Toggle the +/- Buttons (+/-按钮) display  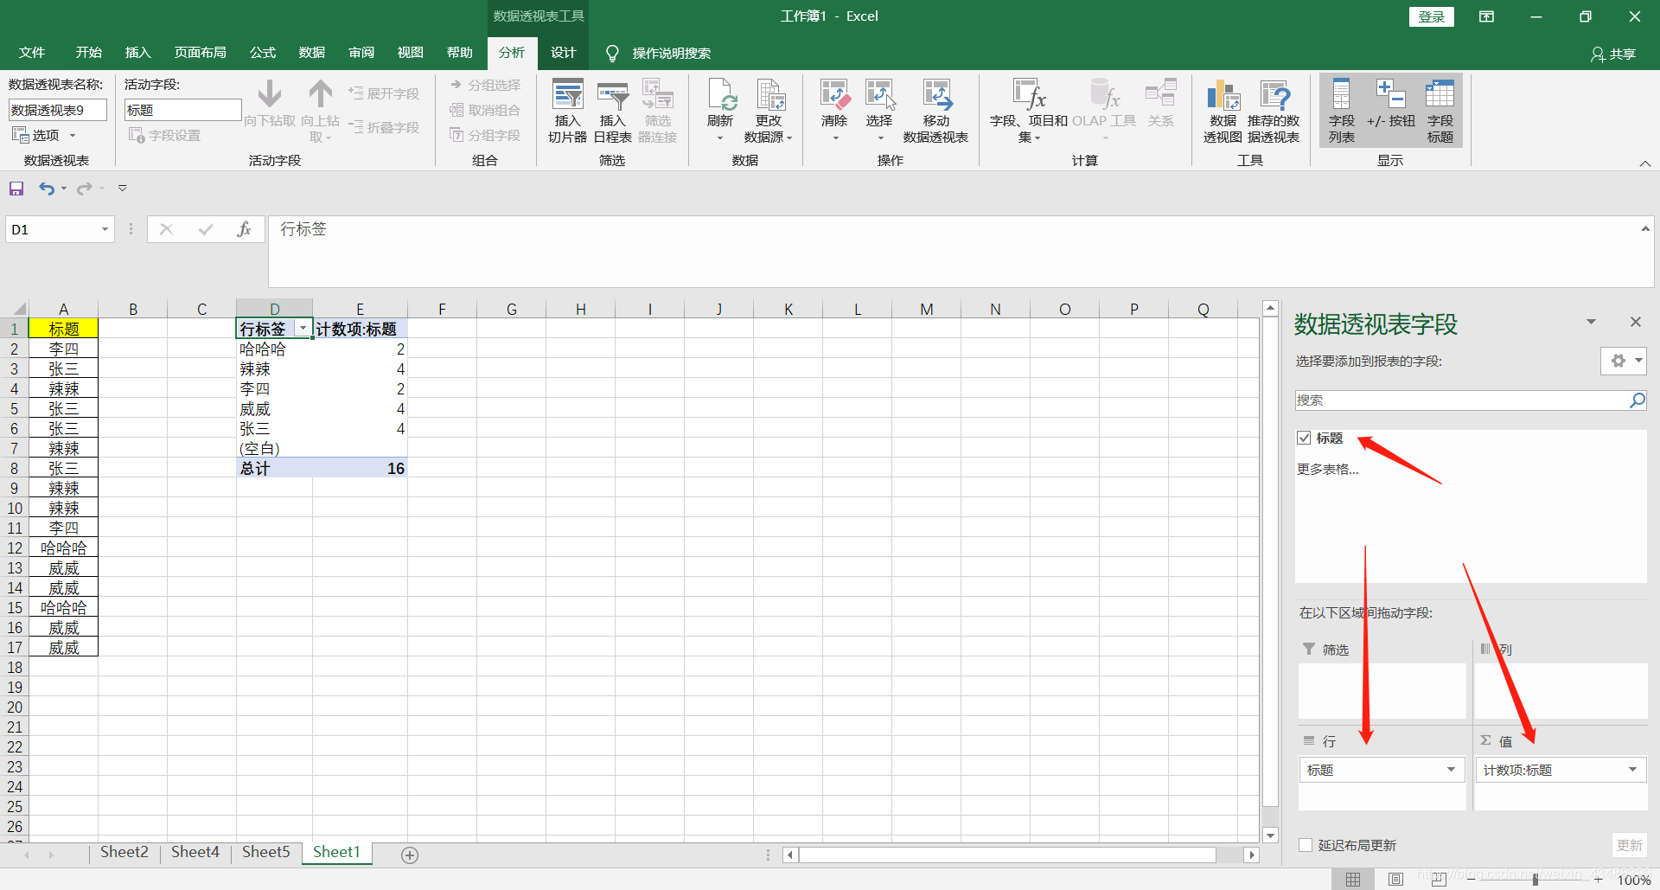click(1391, 102)
